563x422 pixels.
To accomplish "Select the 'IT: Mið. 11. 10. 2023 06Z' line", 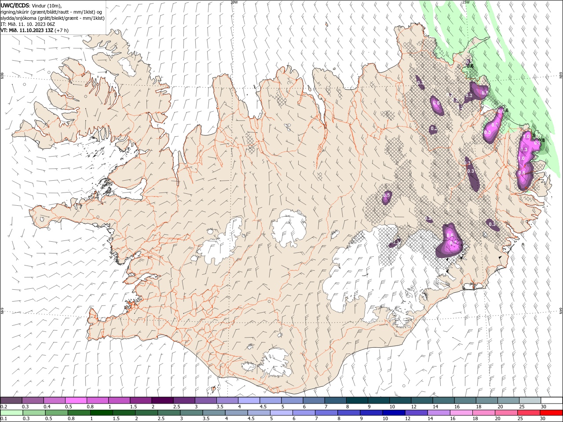I will [x=27, y=24].
